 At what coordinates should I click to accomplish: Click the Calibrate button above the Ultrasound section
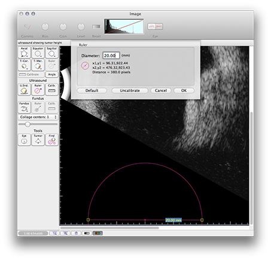click(x=31, y=75)
